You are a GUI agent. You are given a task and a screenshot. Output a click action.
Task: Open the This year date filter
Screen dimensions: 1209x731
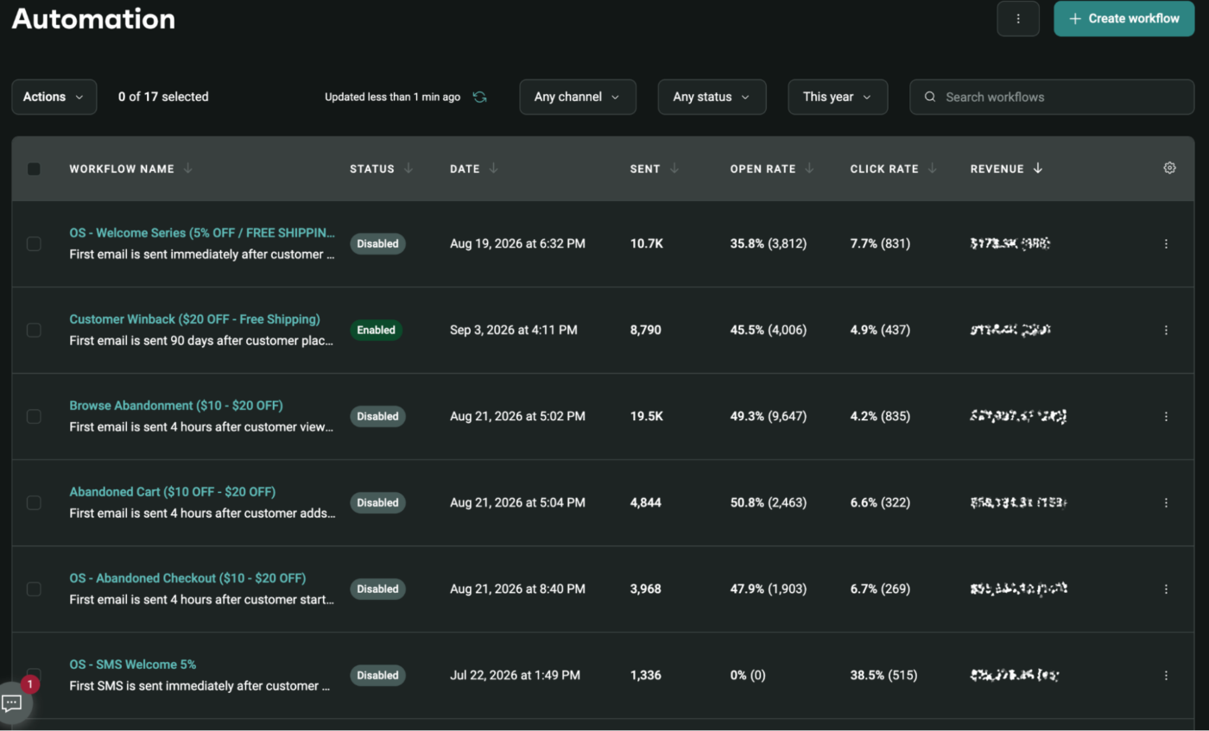(838, 97)
